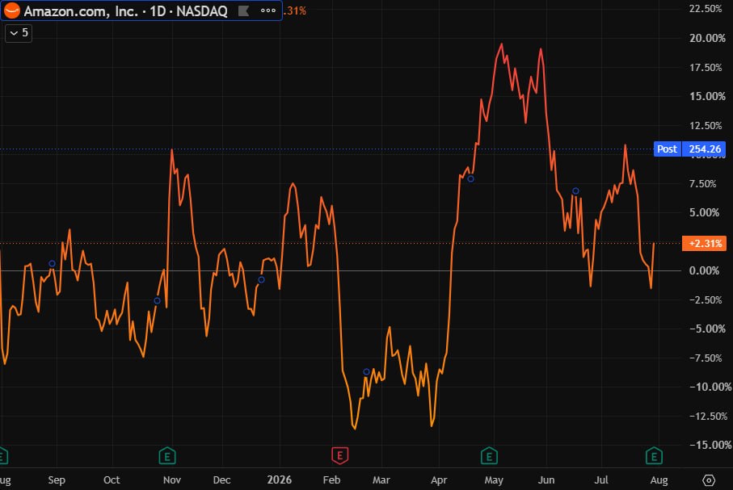Click the 2026 label on time axis
Screen dimensions: 733x490
pyautogui.click(x=279, y=480)
